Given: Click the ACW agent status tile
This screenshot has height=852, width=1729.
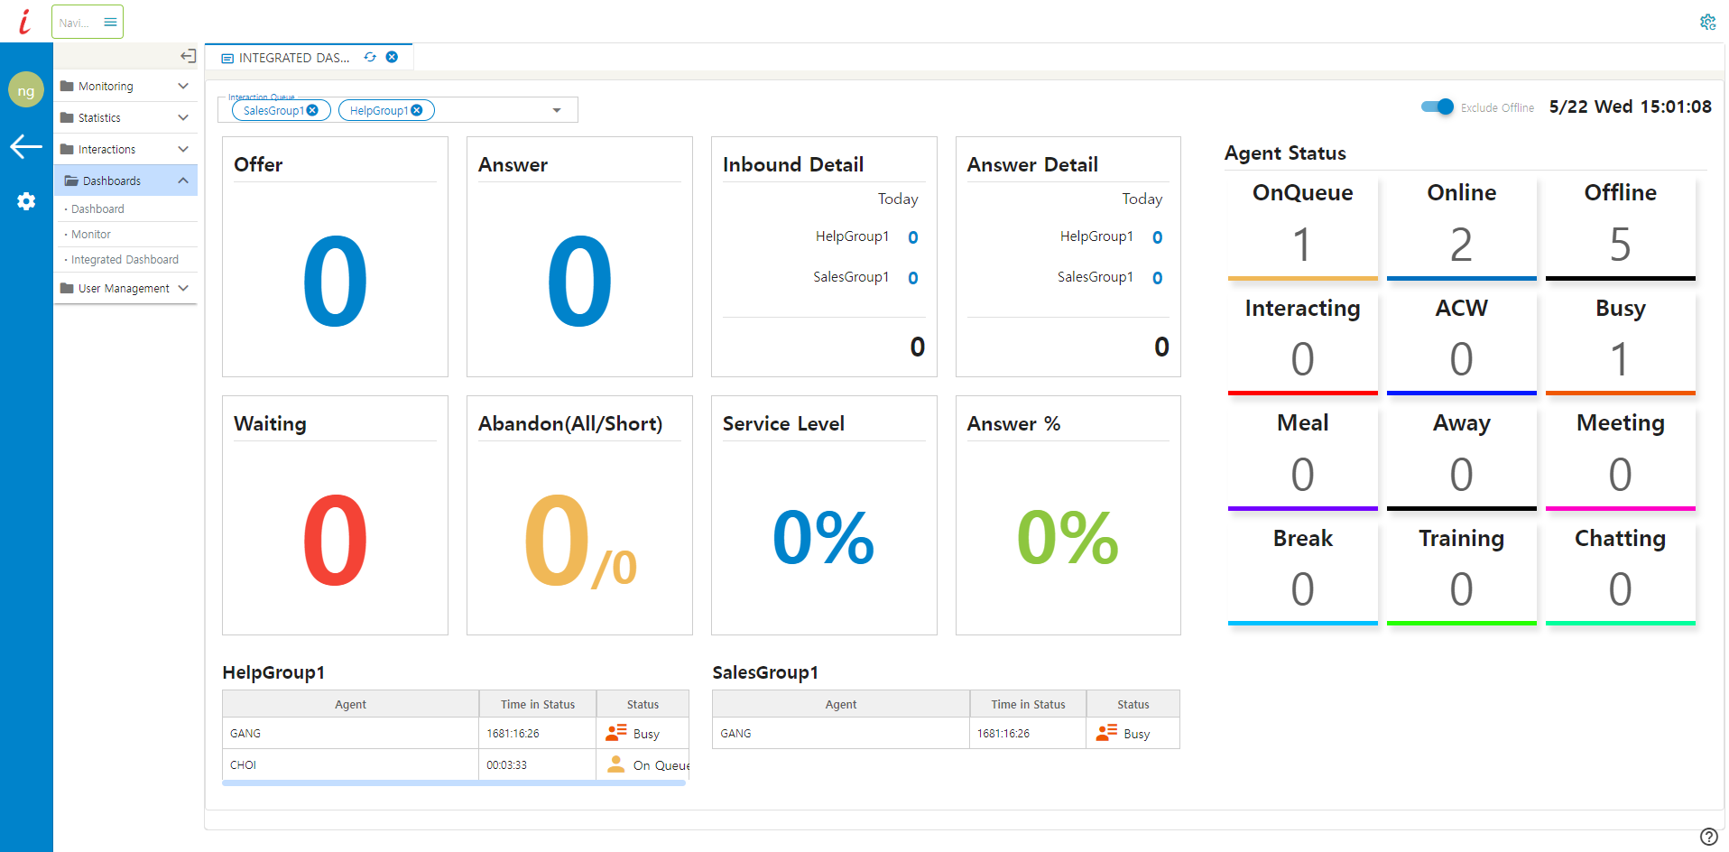Looking at the screenshot, I should click(x=1461, y=343).
